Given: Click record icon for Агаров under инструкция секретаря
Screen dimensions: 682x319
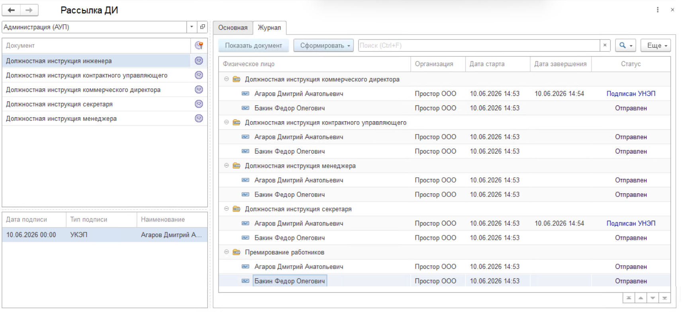Looking at the screenshot, I should click(246, 223).
